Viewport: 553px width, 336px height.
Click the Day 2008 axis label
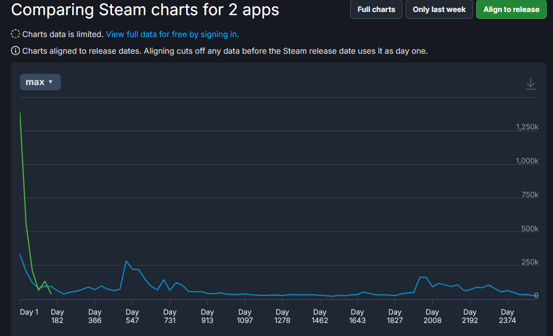(x=432, y=316)
